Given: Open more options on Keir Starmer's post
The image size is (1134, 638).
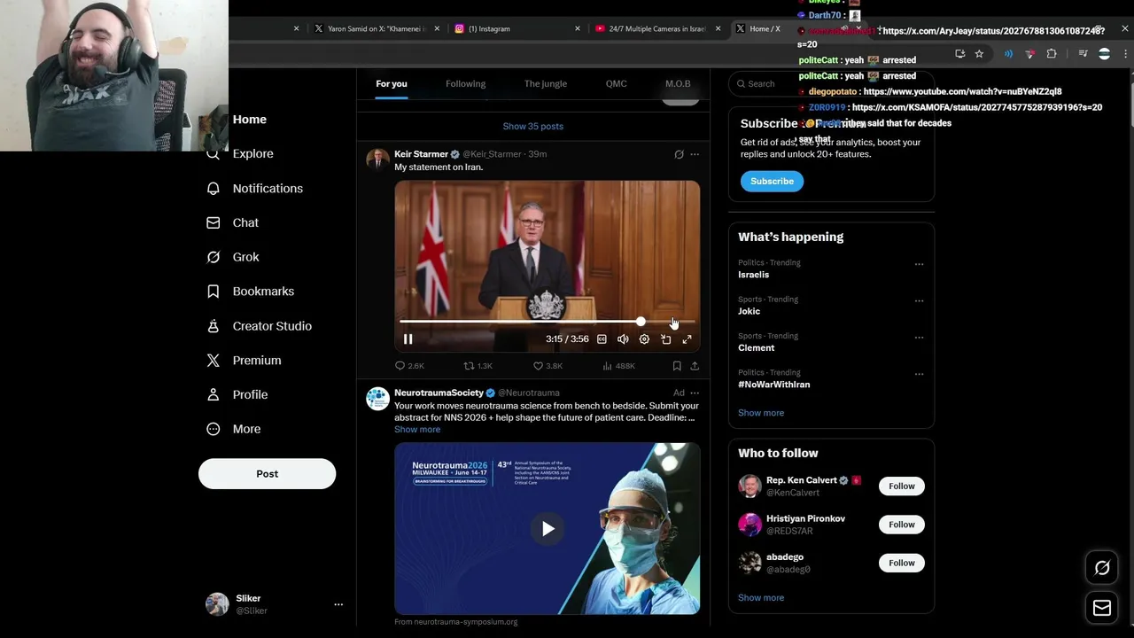Looking at the screenshot, I should click(x=695, y=154).
